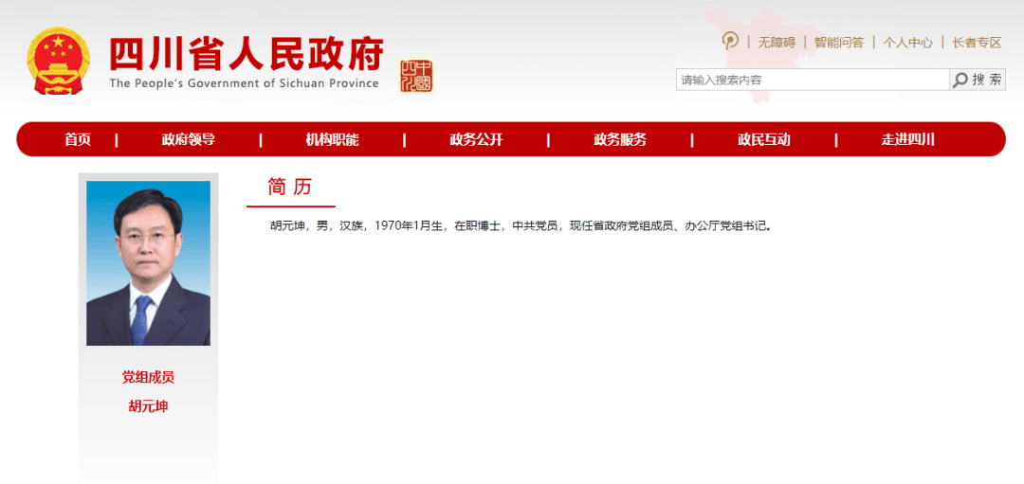
Task: Navigate to 政务公开
Action: (476, 139)
